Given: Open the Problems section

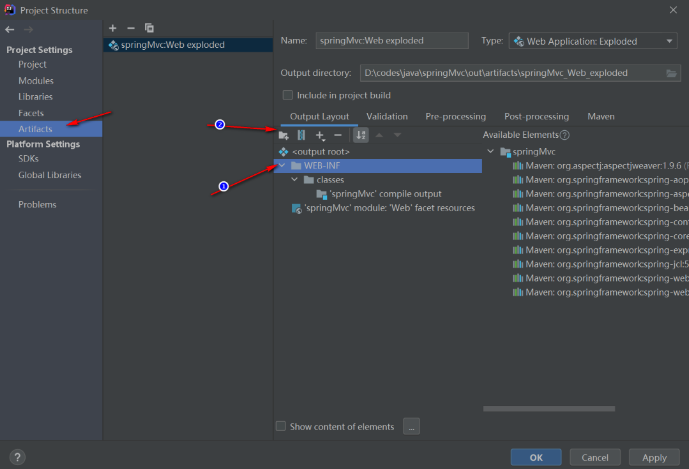Looking at the screenshot, I should tap(37, 205).
